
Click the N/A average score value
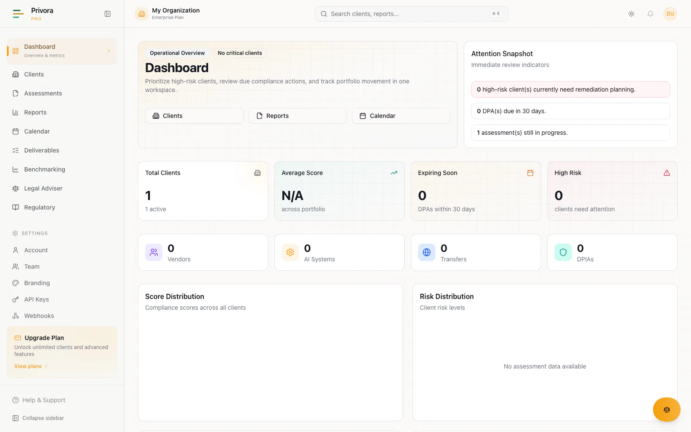(x=292, y=196)
